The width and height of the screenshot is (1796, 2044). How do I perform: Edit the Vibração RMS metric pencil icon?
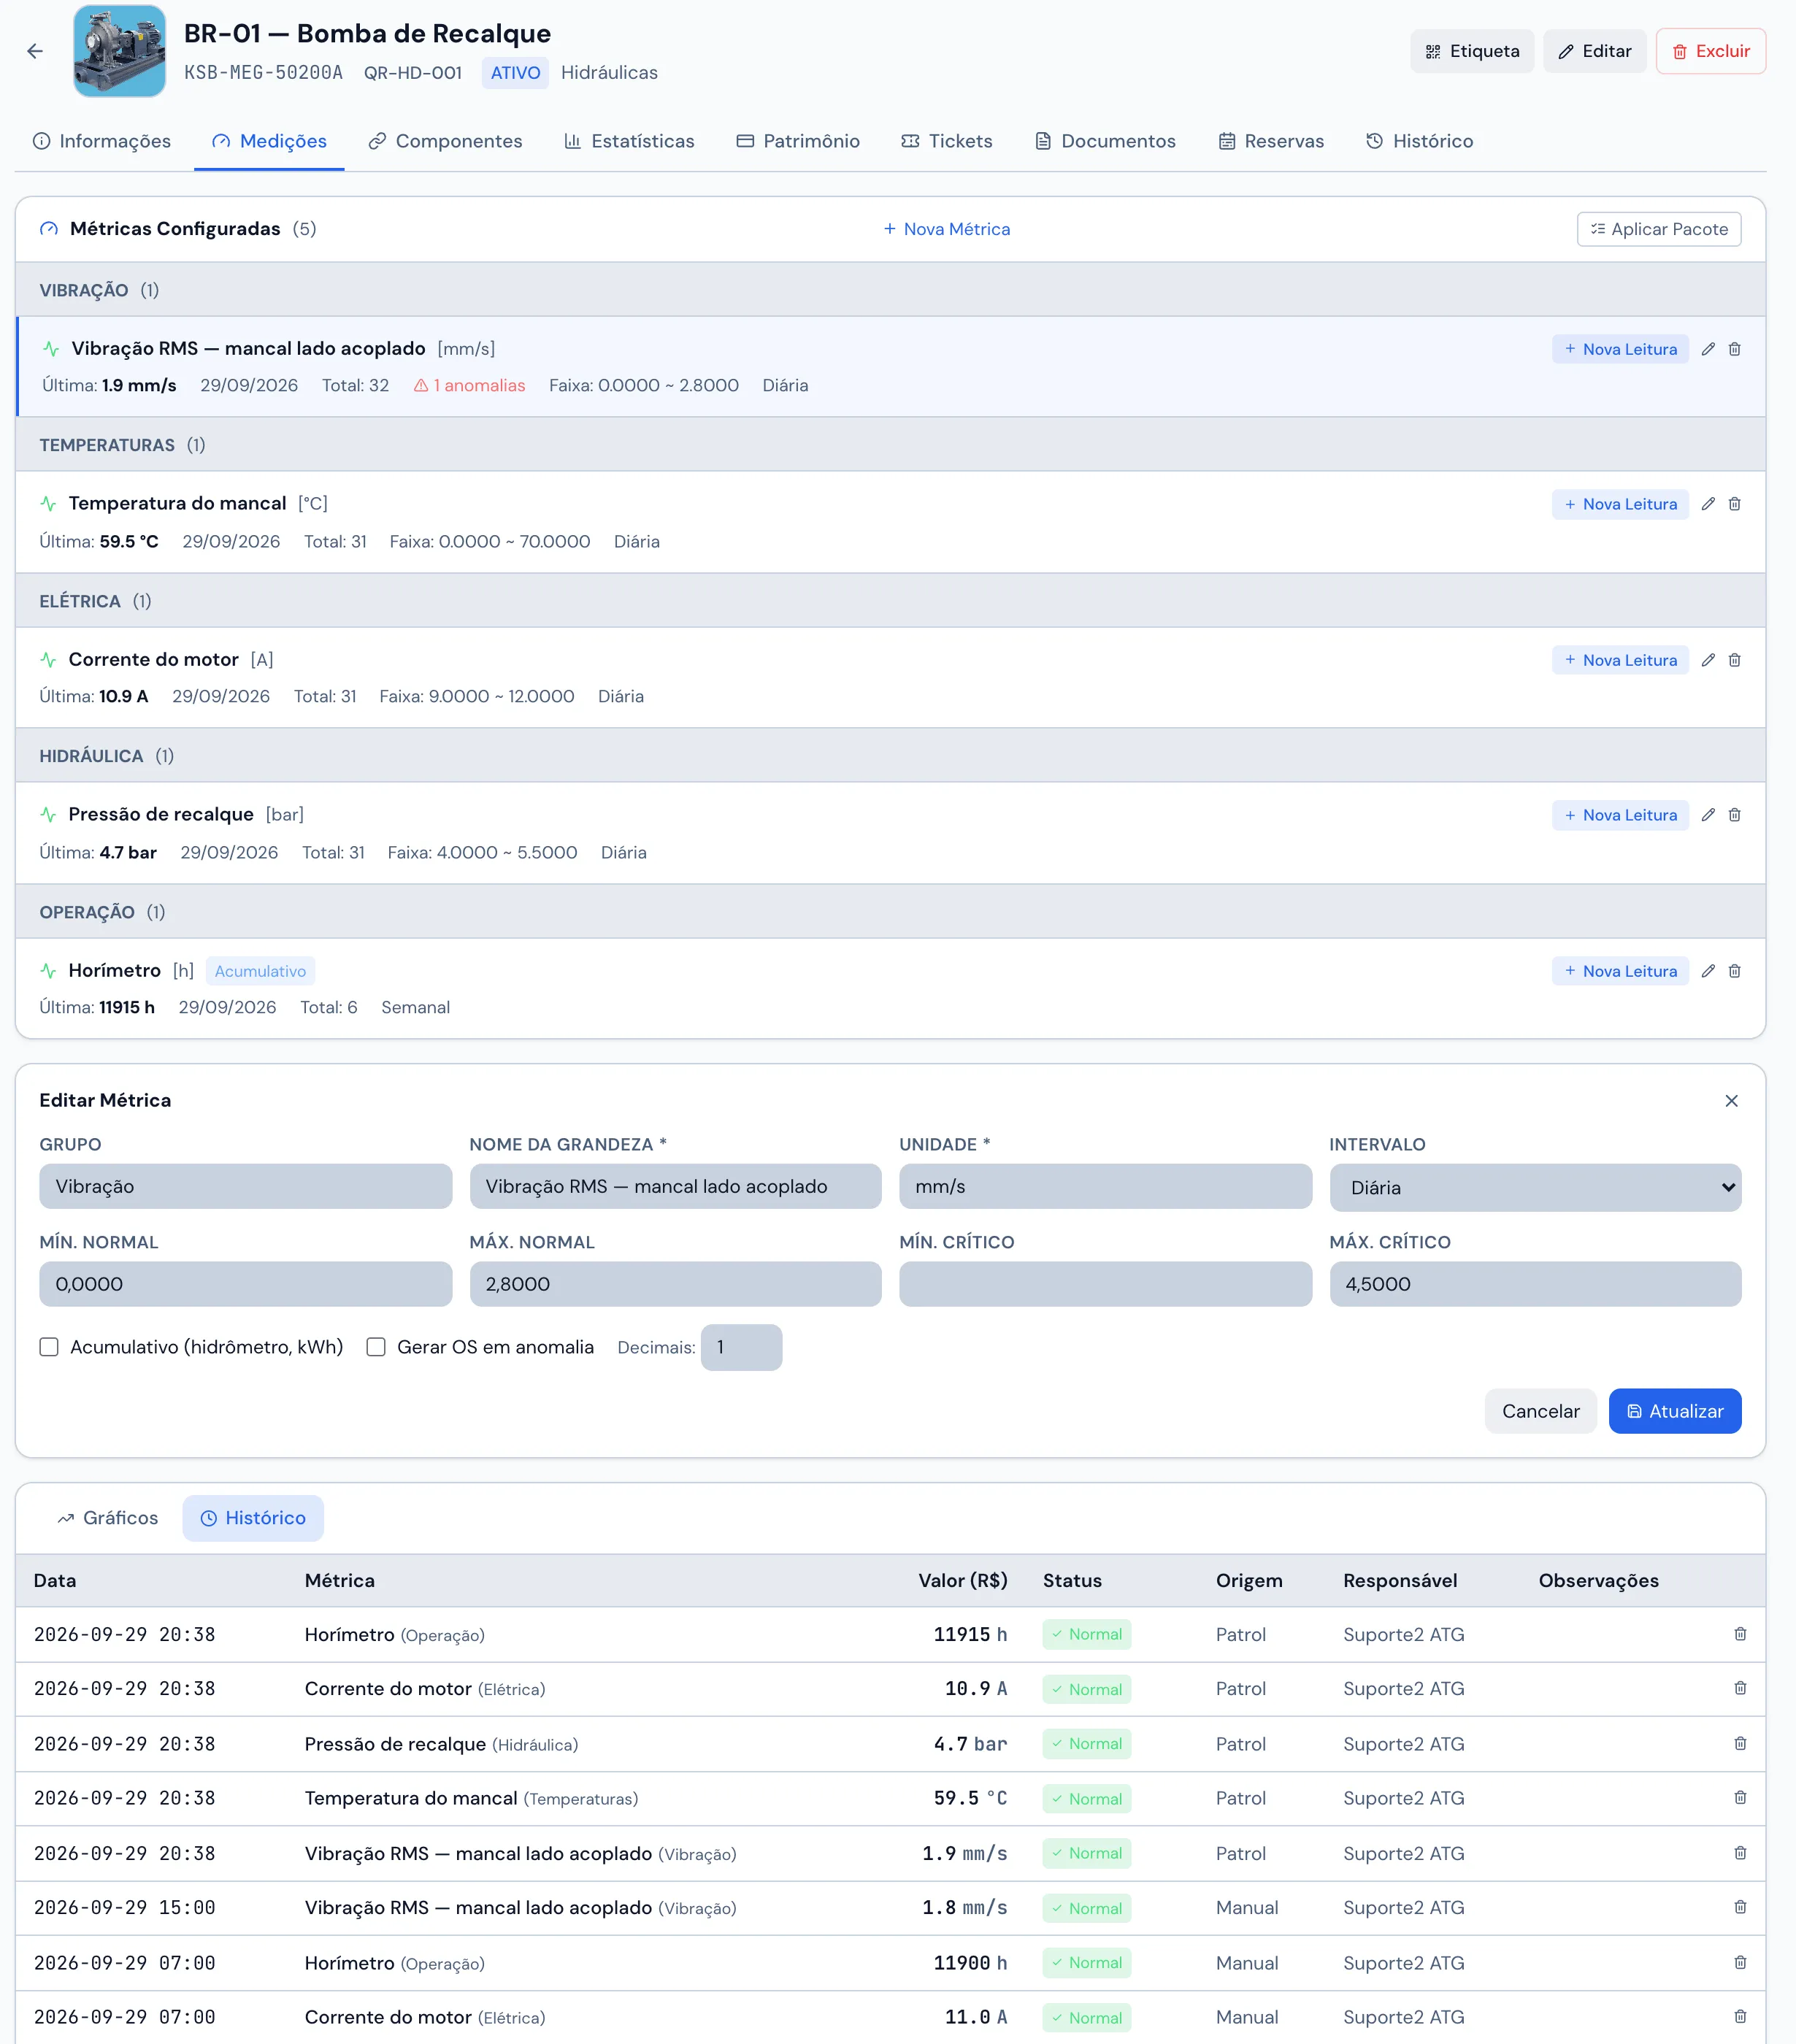coord(1708,349)
